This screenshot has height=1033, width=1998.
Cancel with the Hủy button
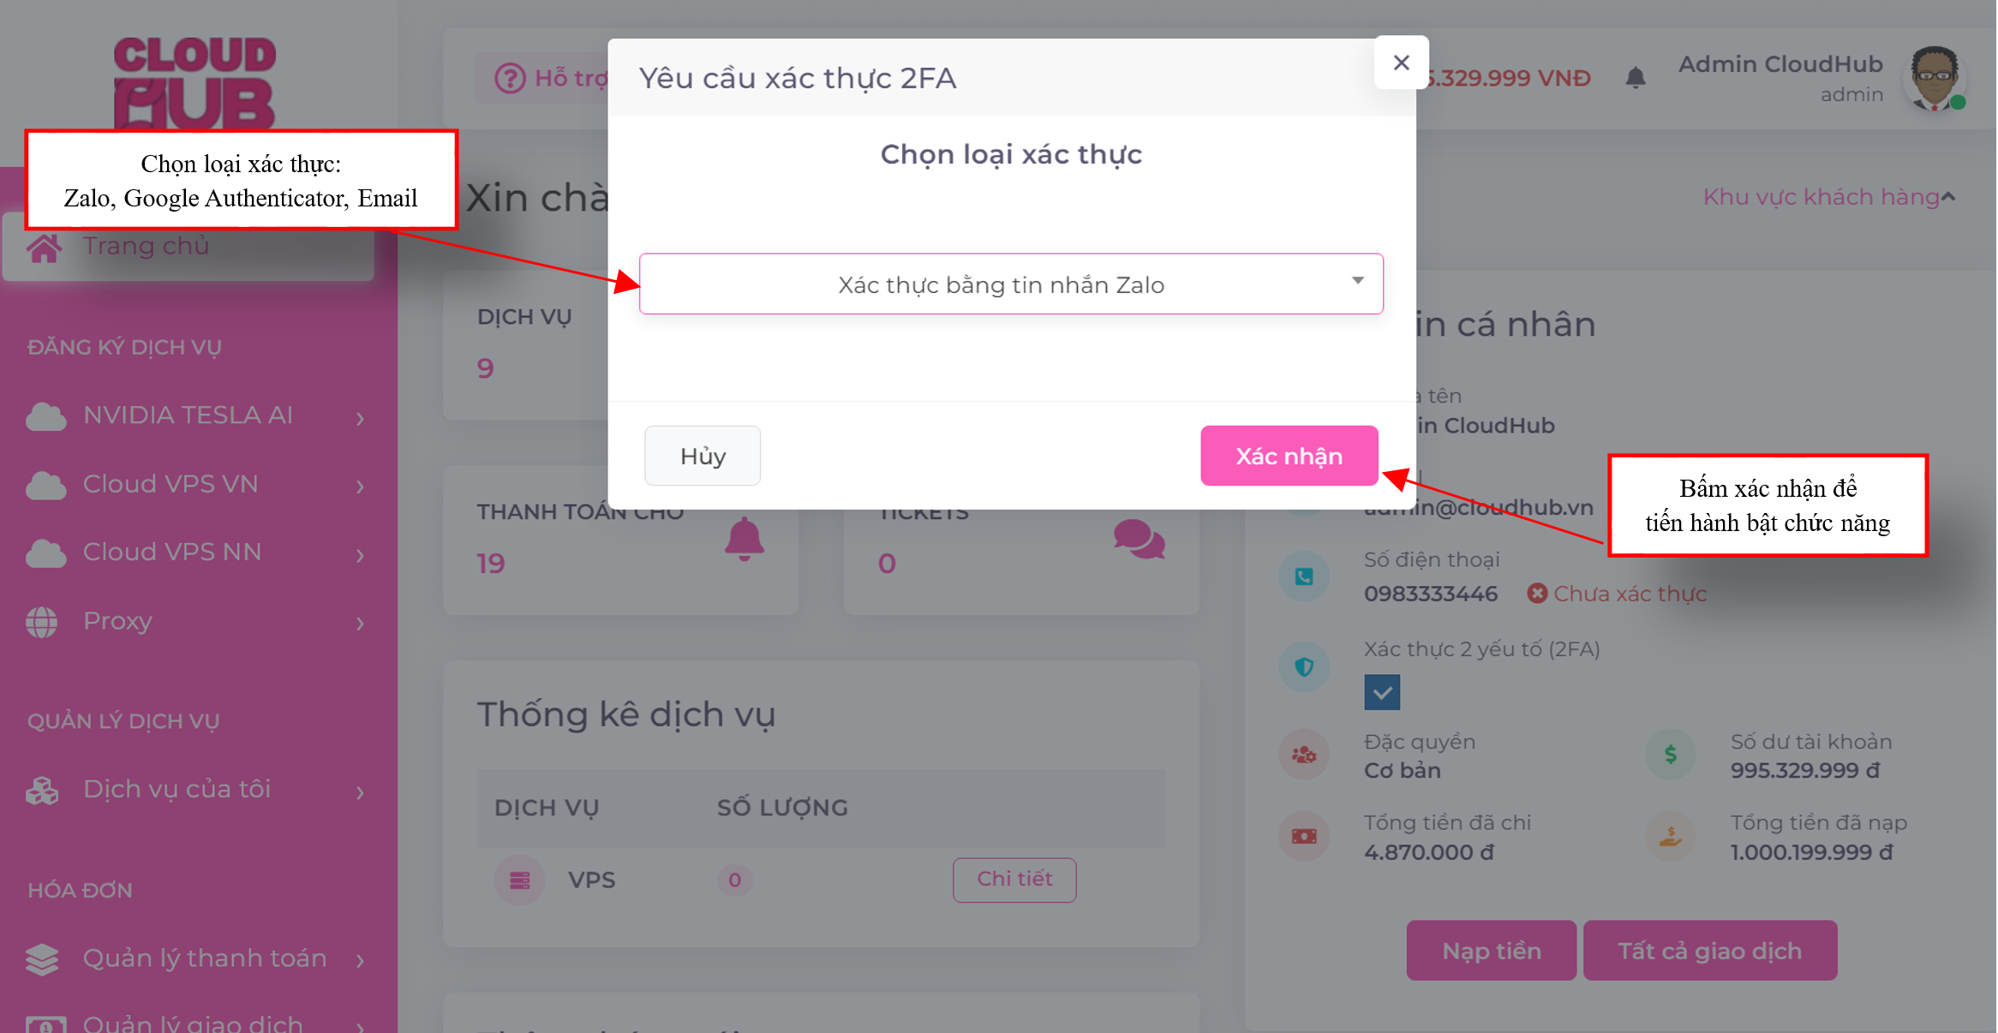pyautogui.click(x=703, y=456)
